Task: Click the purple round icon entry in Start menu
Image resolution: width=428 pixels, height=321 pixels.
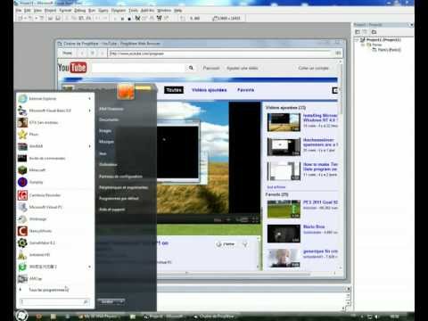Action: click(22, 182)
